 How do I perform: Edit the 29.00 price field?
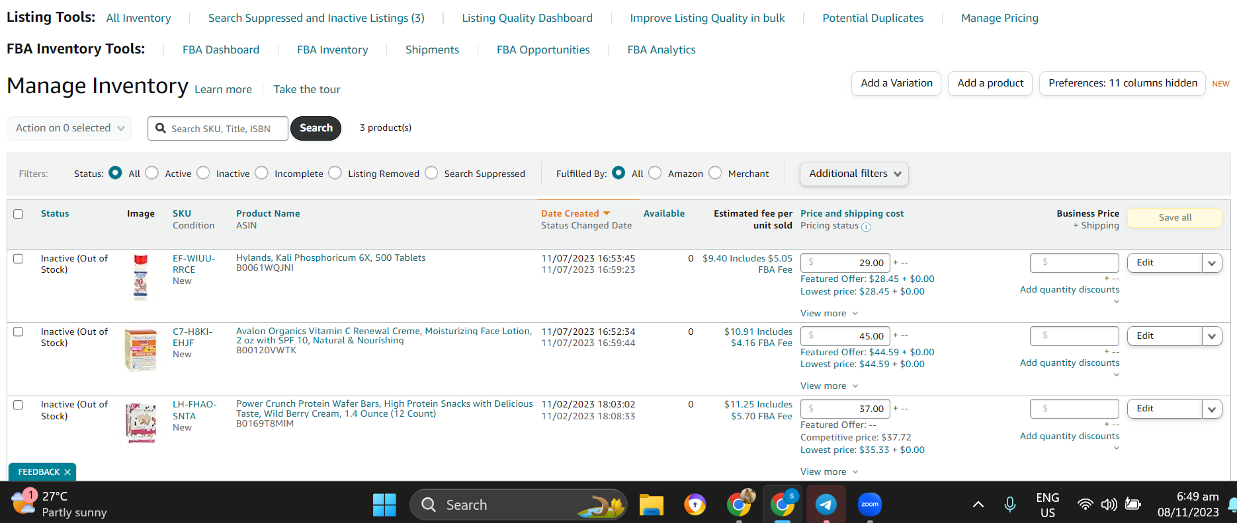pyautogui.click(x=845, y=263)
